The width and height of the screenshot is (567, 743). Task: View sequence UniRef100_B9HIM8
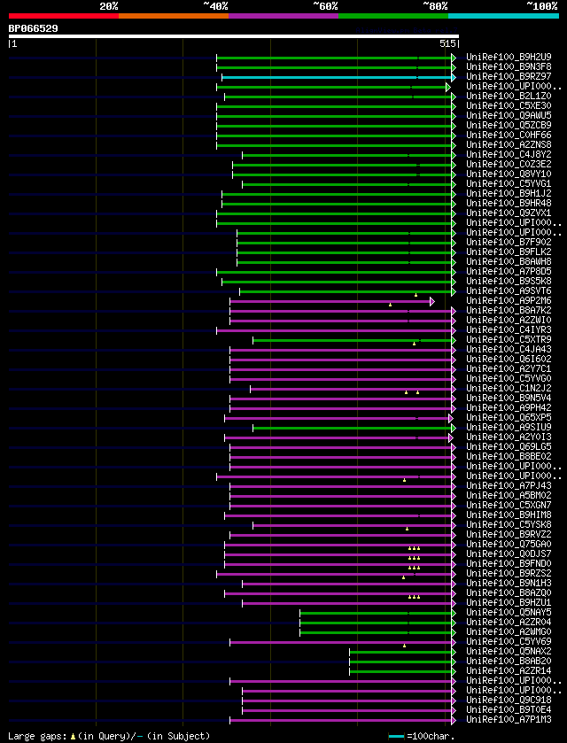(509, 516)
